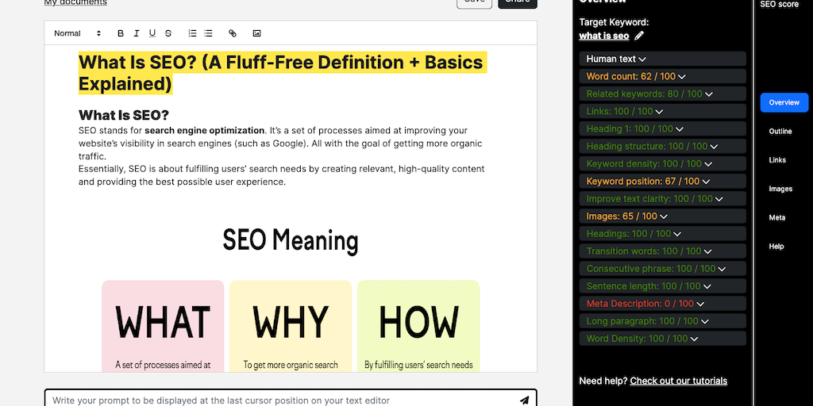Insert a bulleted list
This screenshot has height=406, width=813.
coord(208,33)
